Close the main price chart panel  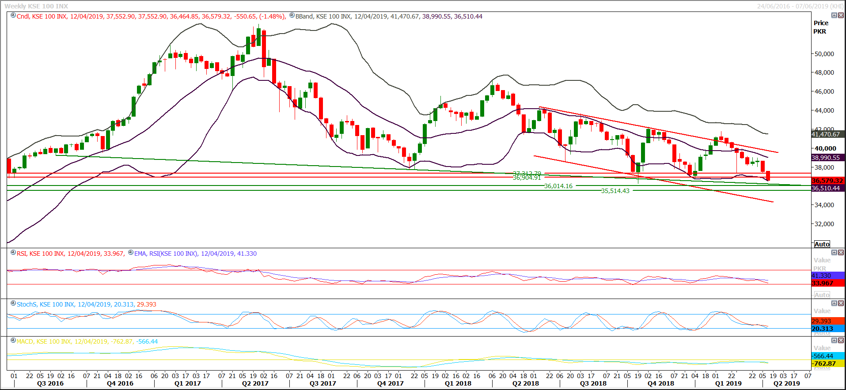click(x=841, y=15)
